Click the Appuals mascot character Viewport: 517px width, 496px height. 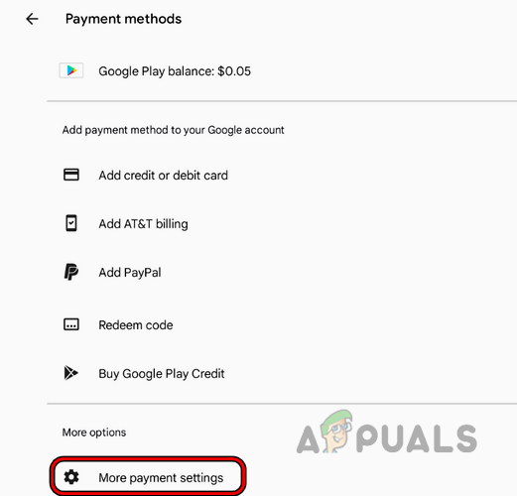click(336, 432)
